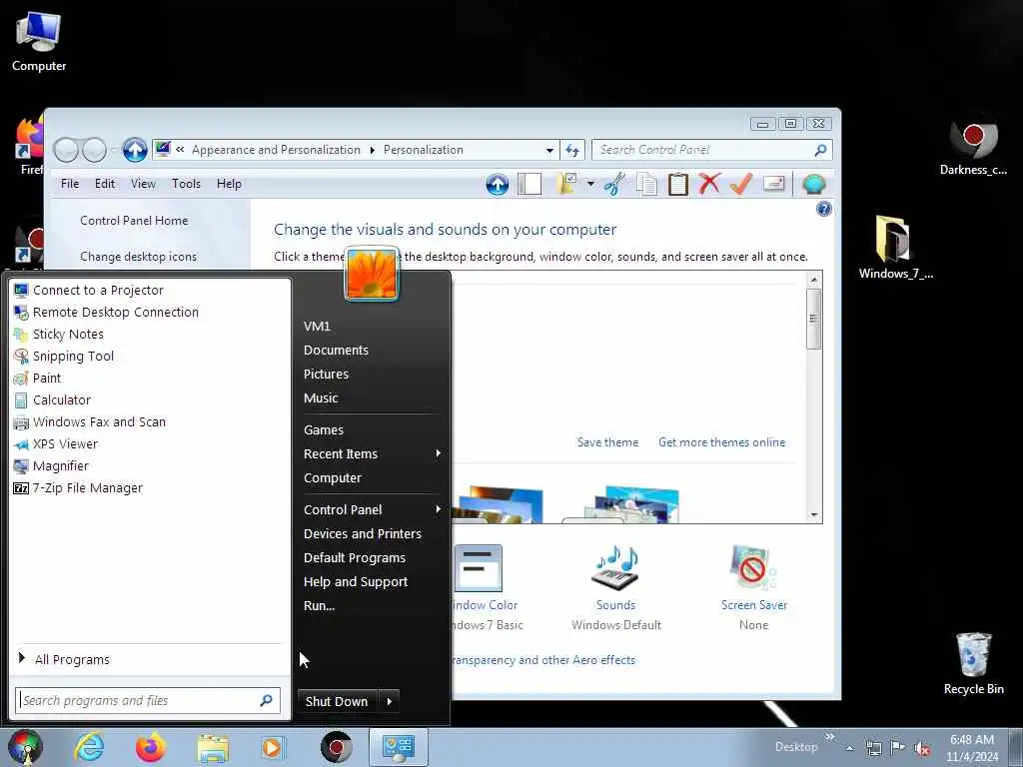Image resolution: width=1023 pixels, height=767 pixels.
Task: Click user account flower picture
Action: [x=372, y=274]
